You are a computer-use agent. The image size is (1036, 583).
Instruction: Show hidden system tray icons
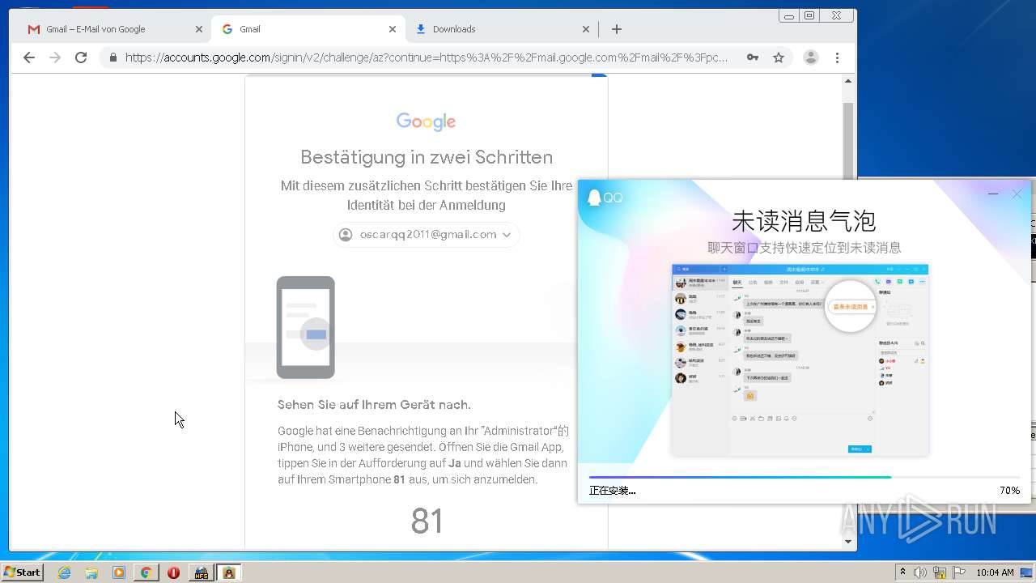click(902, 572)
